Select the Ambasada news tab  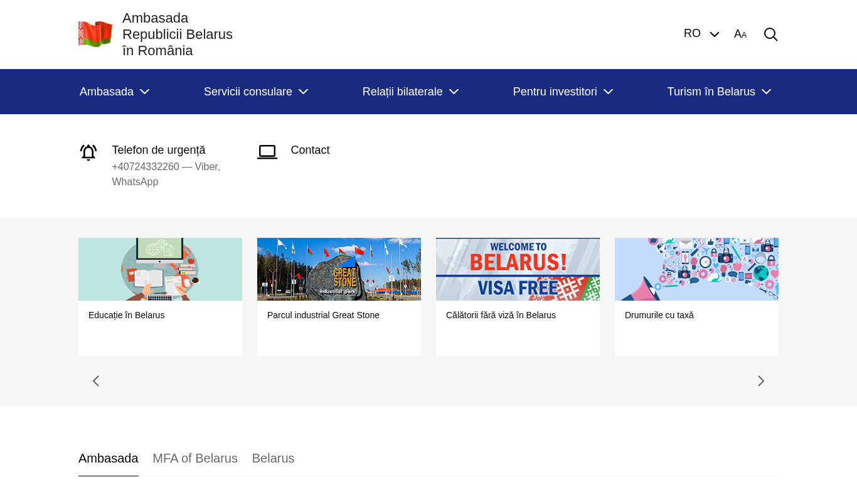pyautogui.click(x=108, y=458)
